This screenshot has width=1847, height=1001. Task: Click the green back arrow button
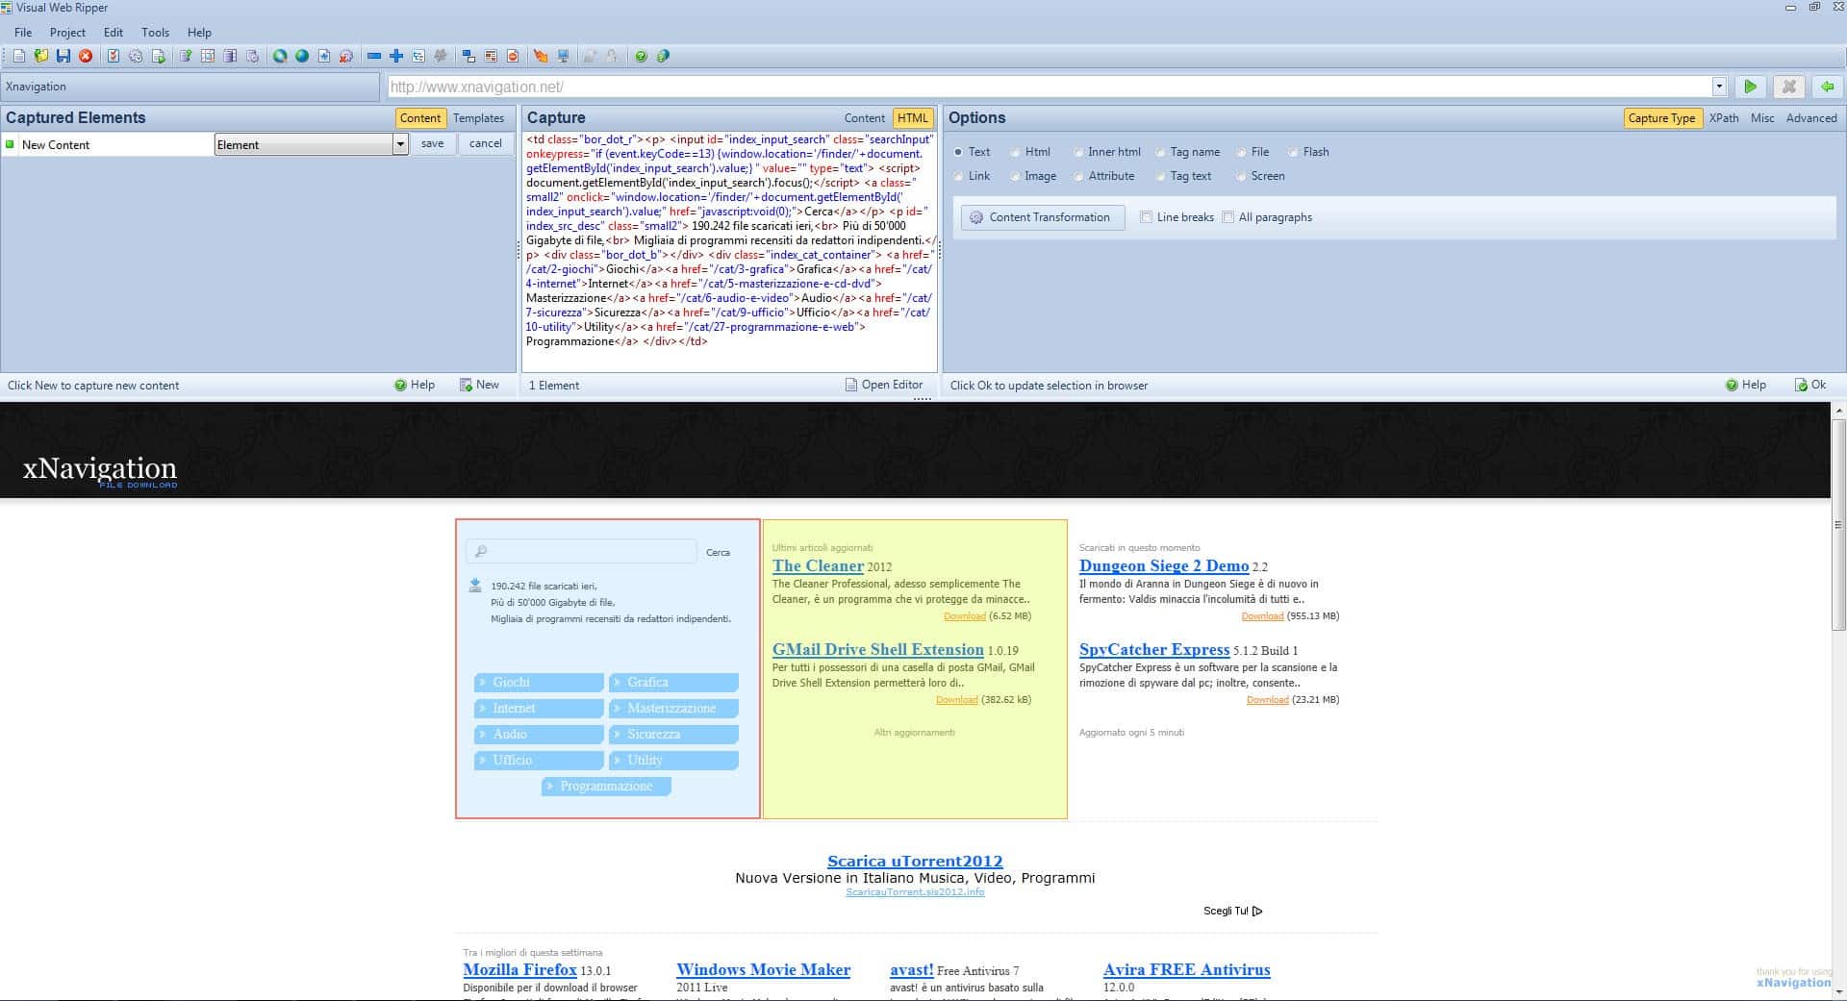pyautogui.click(x=1827, y=87)
